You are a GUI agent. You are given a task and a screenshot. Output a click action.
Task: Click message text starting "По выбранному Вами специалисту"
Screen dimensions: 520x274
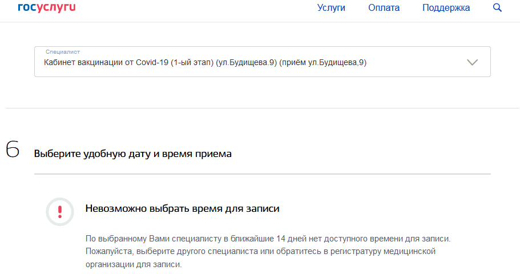pos(268,251)
